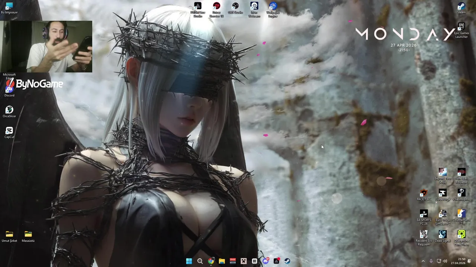This screenshot has width=476, height=267.
Task: Open the Dead Signal shortcut
Action: [x=443, y=236]
